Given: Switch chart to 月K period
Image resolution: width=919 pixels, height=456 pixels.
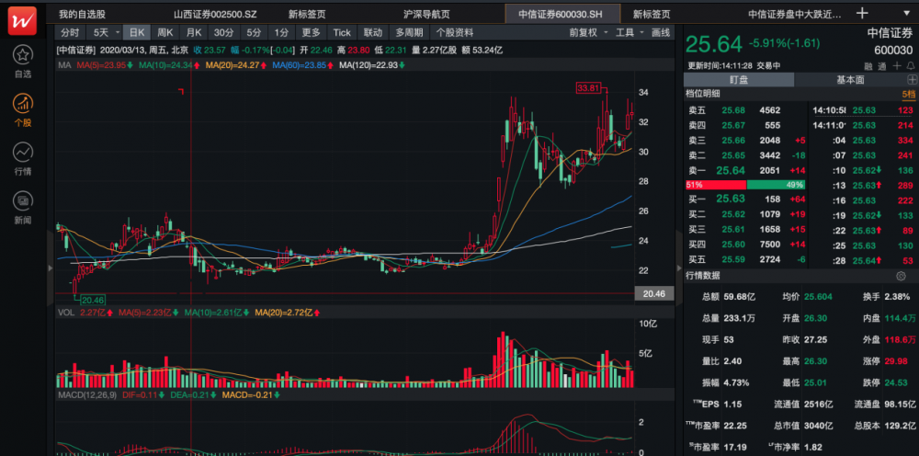Looking at the screenshot, I should (x=193, y=33).
